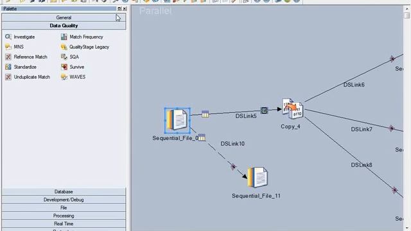Click the end marker on the DSLink8 link

395,190
